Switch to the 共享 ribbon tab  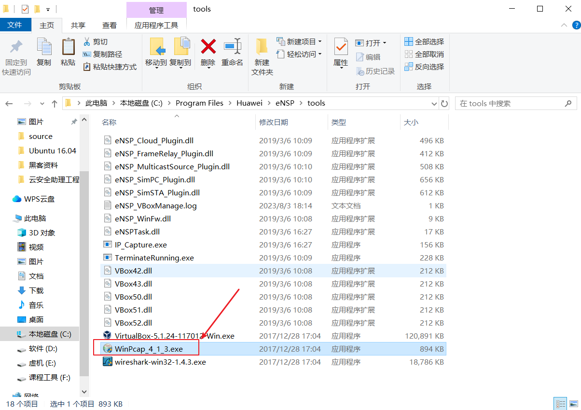78,25
